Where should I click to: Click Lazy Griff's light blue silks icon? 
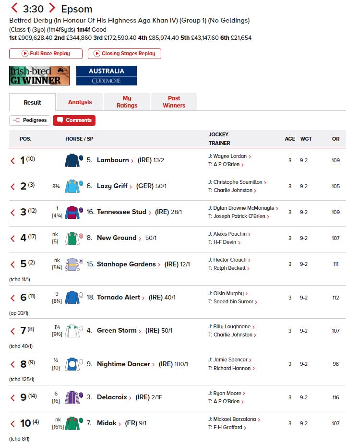74,186
